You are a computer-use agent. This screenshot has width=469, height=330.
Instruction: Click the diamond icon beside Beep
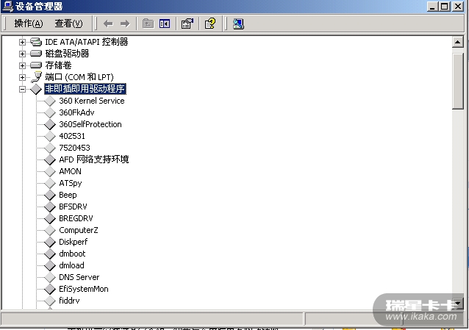[x=50, y=195]
